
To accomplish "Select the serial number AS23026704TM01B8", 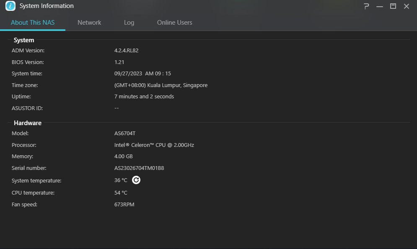I will [139, 168].
